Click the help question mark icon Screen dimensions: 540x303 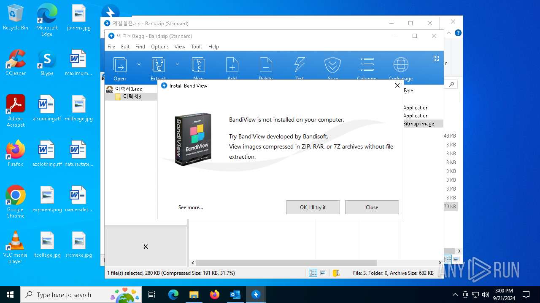458,33
